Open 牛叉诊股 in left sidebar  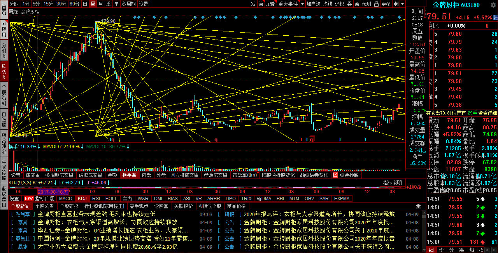(x=4, y=170)
